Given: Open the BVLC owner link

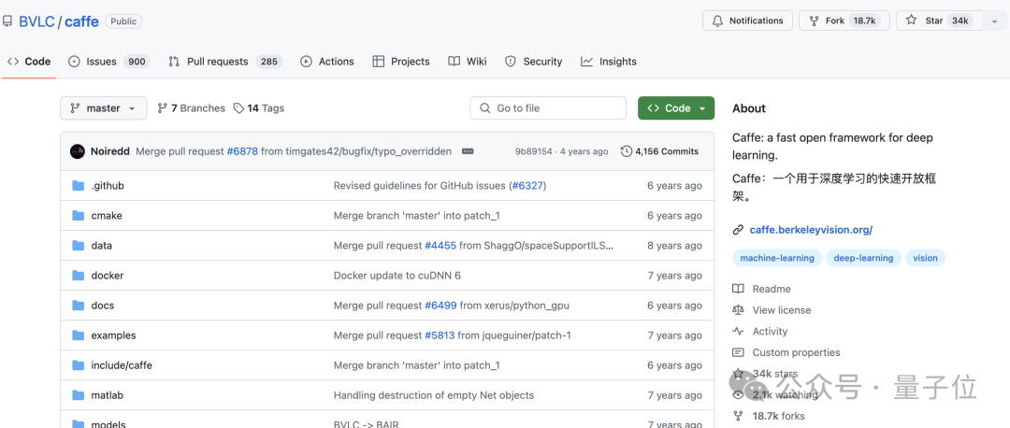Looking at the screenshot, I should [x=37, y=21].
